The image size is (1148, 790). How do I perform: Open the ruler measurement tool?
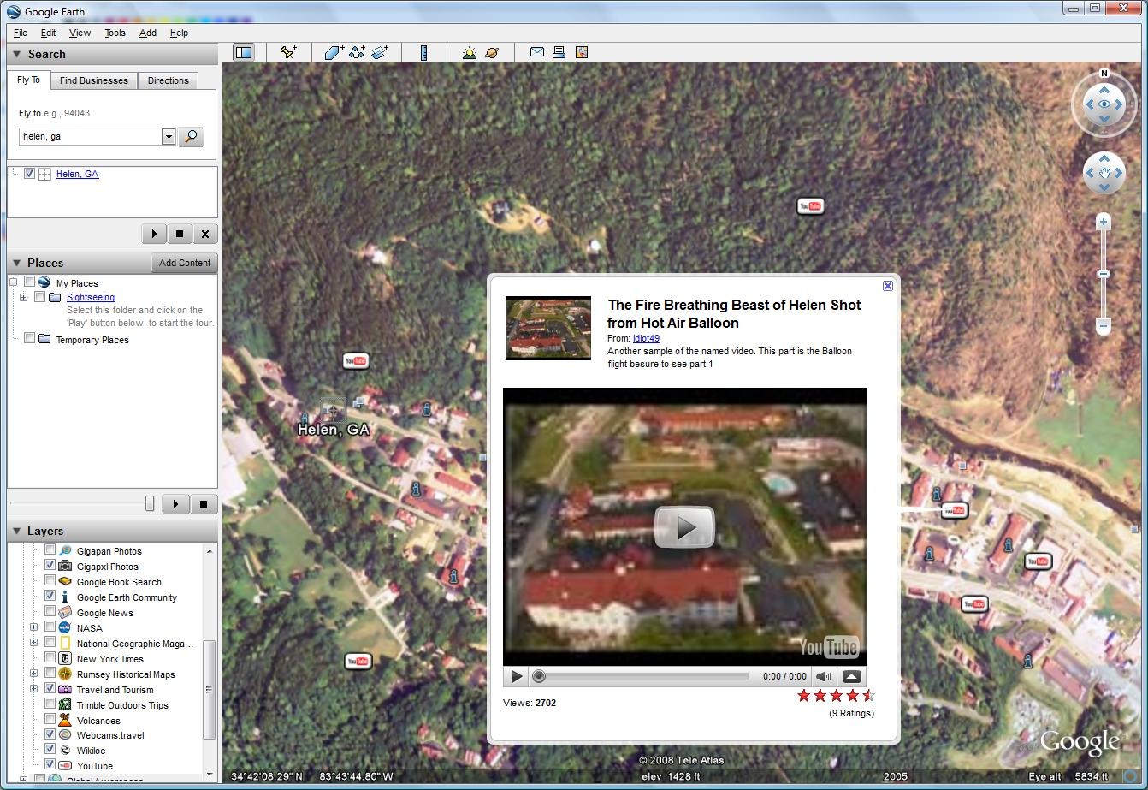tap(423, 52)
